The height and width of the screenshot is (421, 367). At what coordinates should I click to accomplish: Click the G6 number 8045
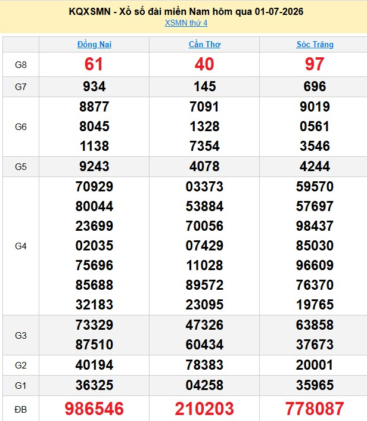(94, 126)
